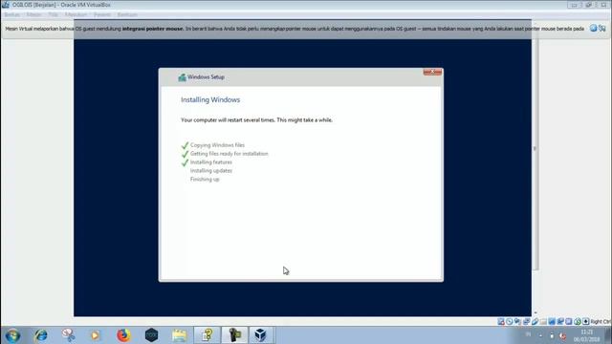612x344 pixels.
Task: Click the 'Windows Setup' dialog title text
Action: pos(206,77)
